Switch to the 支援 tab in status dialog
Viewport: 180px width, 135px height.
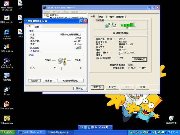point(37,27)
